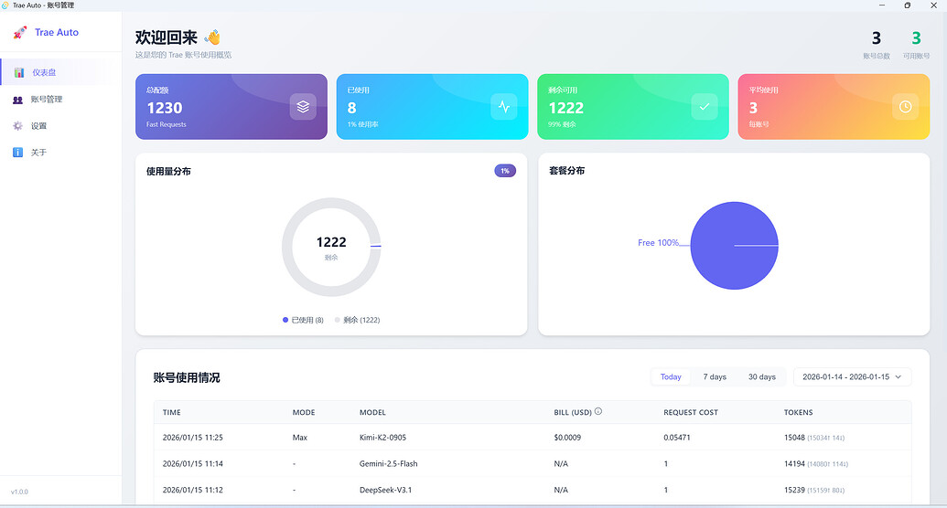
Task: Click the Kimi-K2-0905 model cell
Action: coord(382,438)
